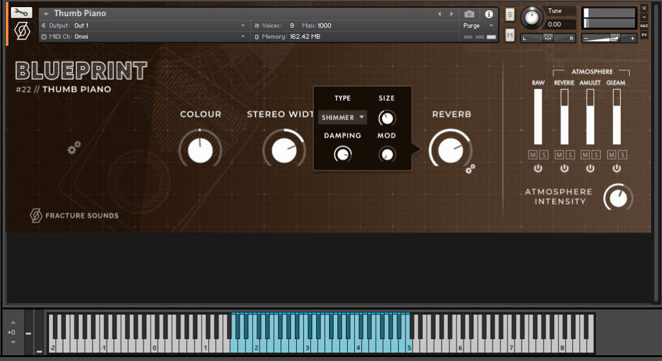Click the Tune knob
The height and width of the screenshot is (361, 662).
531,17
